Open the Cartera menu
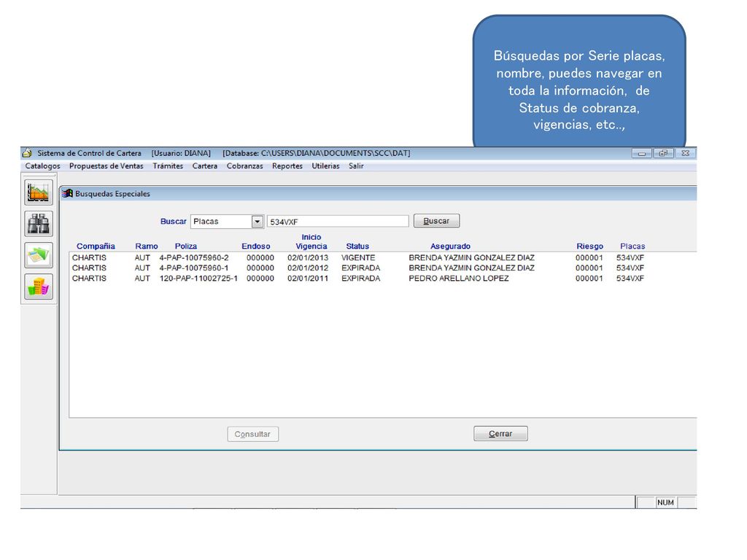 pos(205,166)
